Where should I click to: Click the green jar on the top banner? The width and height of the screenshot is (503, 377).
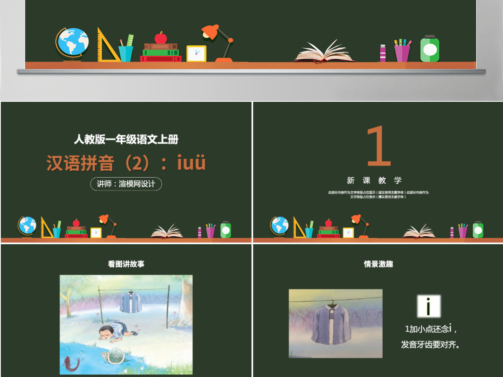430,49
